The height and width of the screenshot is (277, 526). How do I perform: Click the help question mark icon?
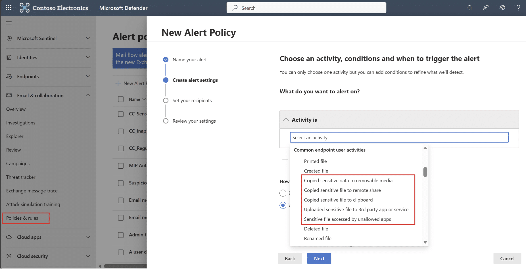point(518,8)
